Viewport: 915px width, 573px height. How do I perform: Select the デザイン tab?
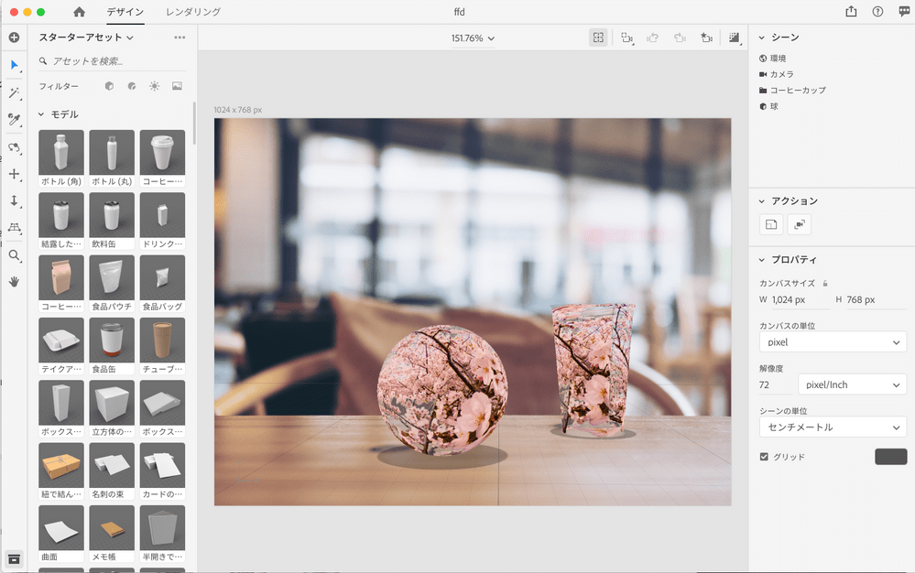125,12
